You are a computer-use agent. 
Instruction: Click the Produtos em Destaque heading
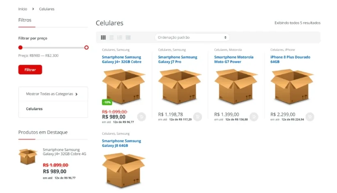[x=43, y=132]
